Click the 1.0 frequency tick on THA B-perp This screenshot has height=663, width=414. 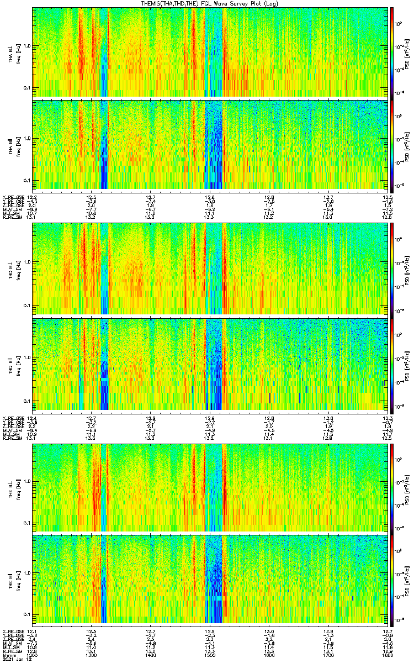click(27, 46)
